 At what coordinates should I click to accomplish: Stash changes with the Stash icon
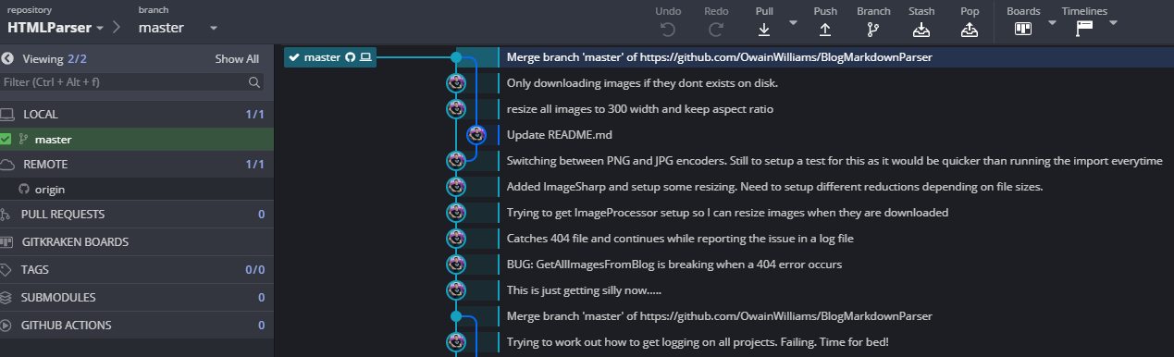pos(921,29)
